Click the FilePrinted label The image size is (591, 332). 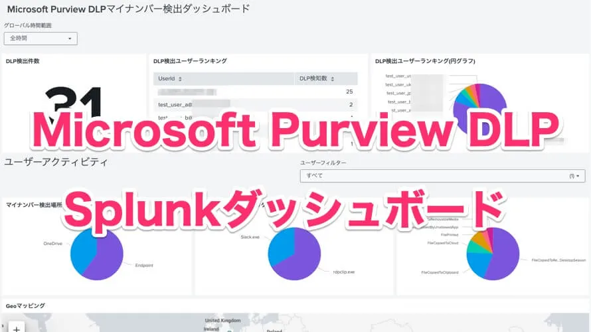point(450,235)
